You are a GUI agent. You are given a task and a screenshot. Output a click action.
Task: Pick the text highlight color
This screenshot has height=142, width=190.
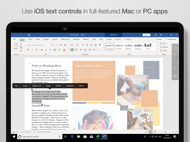pos(59,50)
